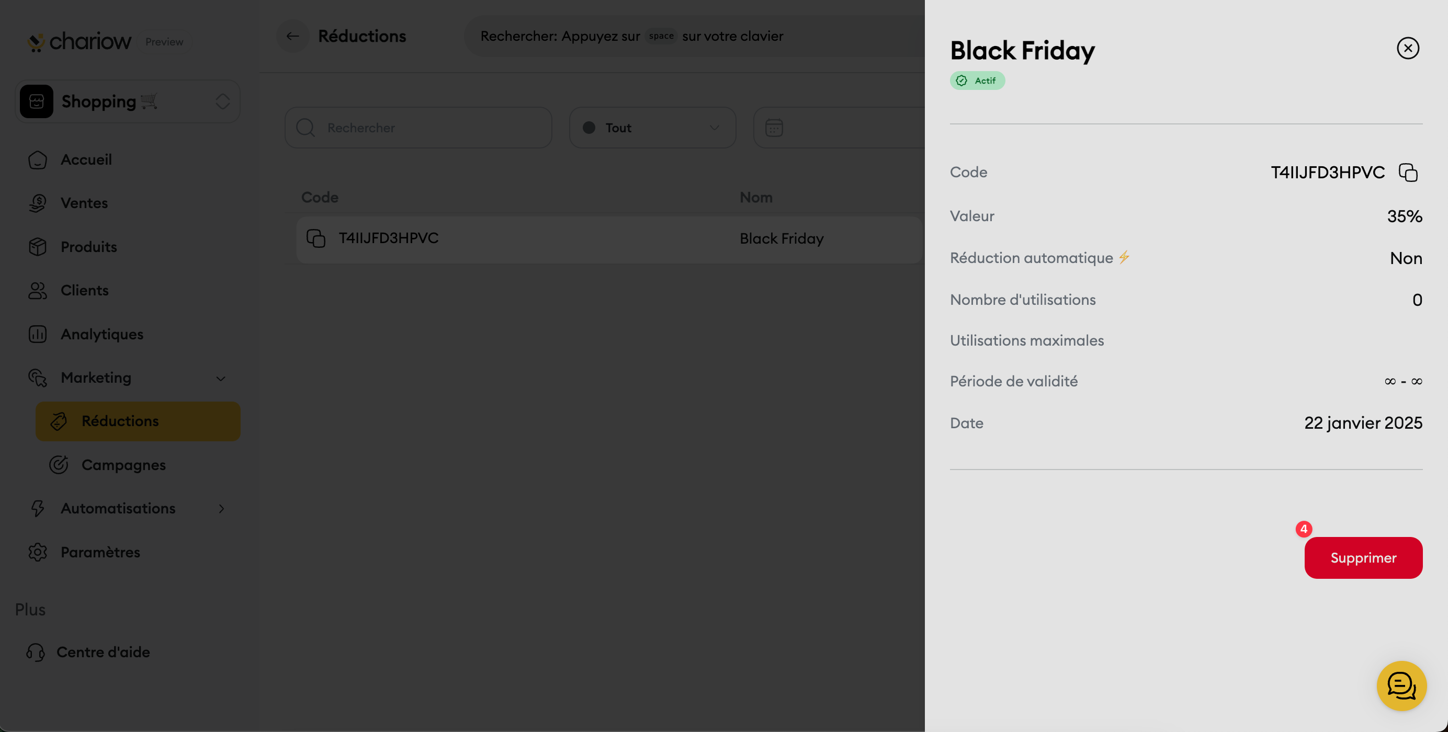The height and width of the screenshot is (732, 1448).
Task: Click the Ventes money icon
Action: coord(38,203)
